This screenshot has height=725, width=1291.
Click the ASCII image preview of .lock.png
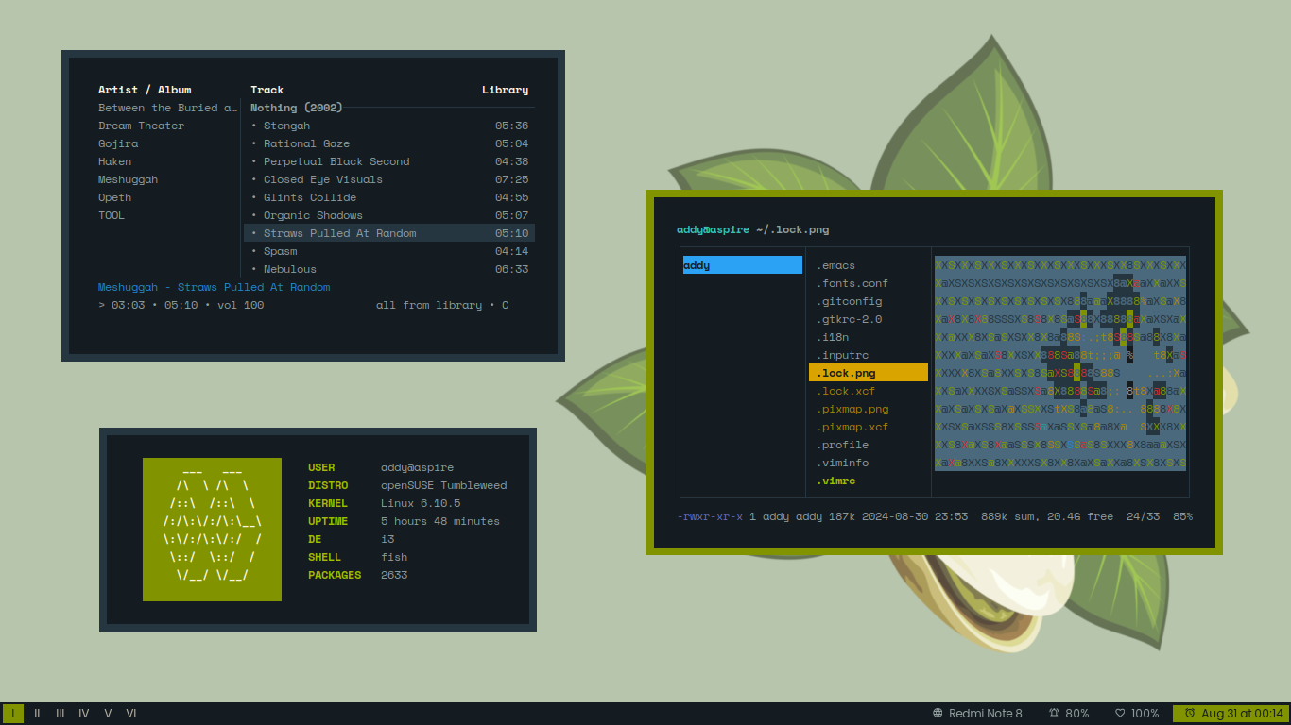1060,363
